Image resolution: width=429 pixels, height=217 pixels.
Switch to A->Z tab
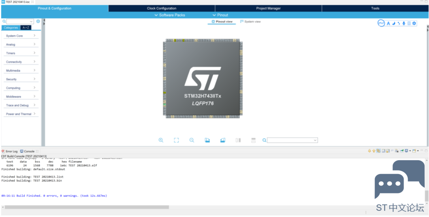(26, 28)
